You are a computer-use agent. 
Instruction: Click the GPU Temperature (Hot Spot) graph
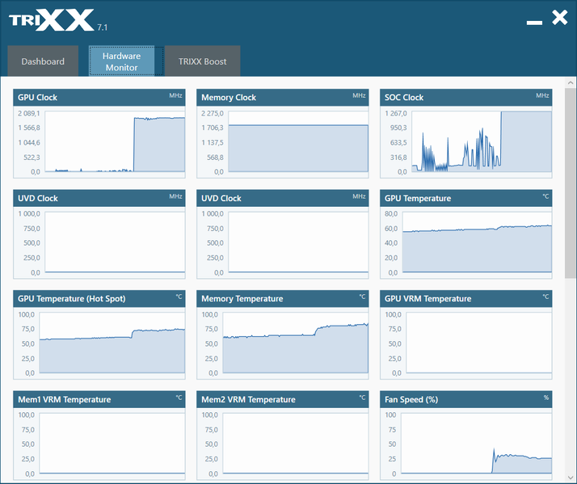(112, 343)
